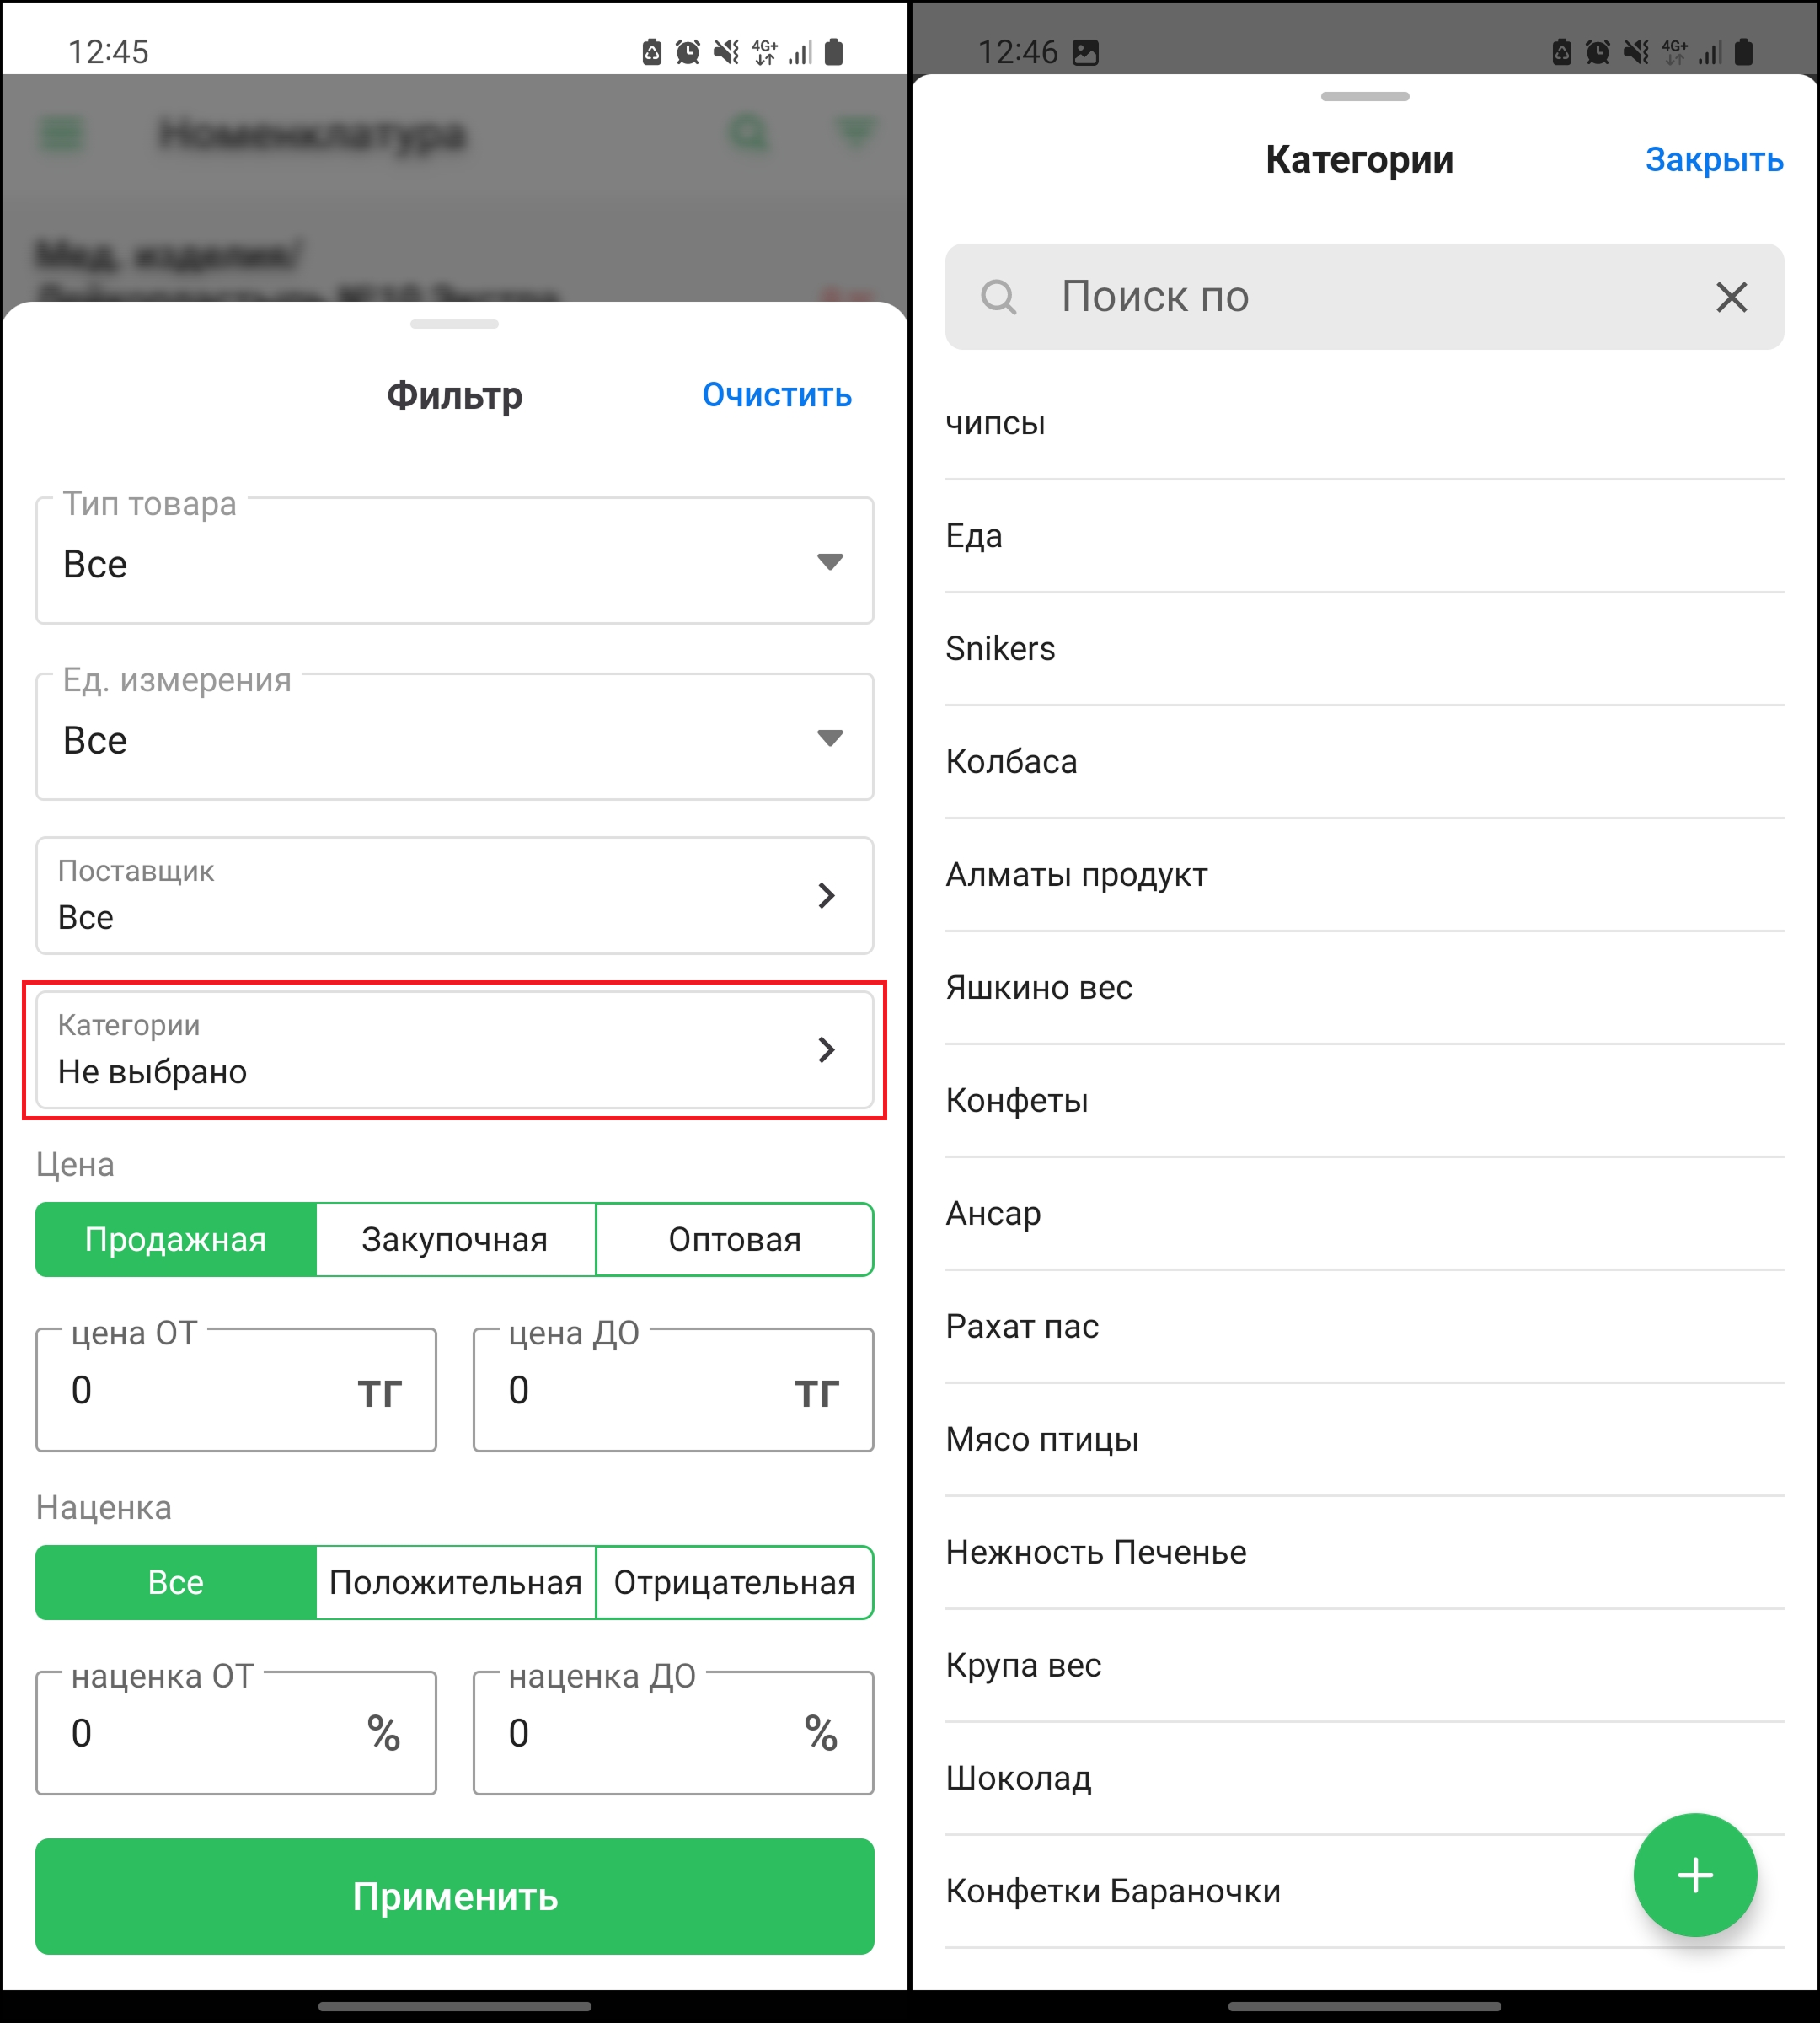This screenshot has width=1820, height=2023.
Task: Expand the Ед. измерения dropdown
Action: (455, 738)
